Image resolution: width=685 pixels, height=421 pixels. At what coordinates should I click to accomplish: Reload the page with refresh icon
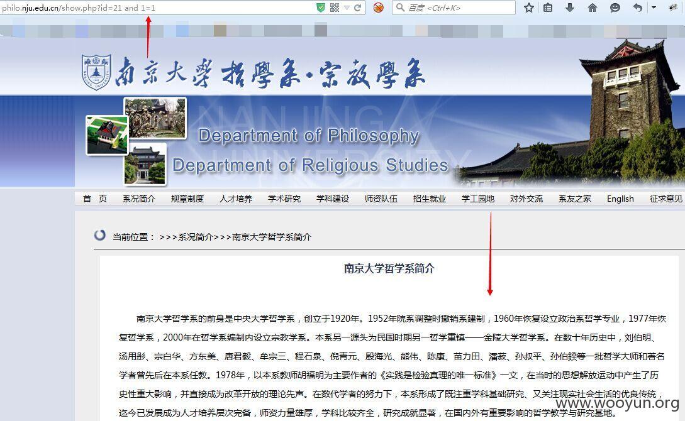[357, 8]
